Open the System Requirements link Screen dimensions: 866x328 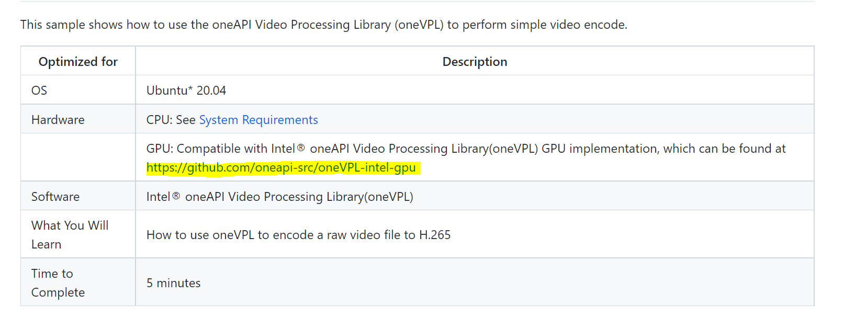[258, 120]
